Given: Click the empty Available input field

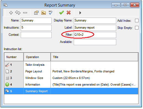Looking at the screenshot, I should point(95,42).
